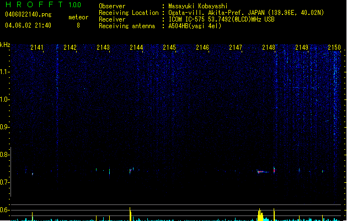Image resolution: width=347 pixels, height=221 pixels.
Task: Click the 2145 time marker
Action: tap(169, 48)
